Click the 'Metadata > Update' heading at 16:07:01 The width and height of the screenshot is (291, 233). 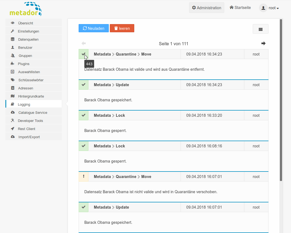click(x=111, y=207)
